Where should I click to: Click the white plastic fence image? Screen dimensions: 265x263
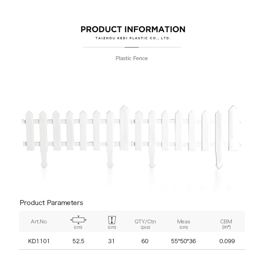(x=132, y=137)
